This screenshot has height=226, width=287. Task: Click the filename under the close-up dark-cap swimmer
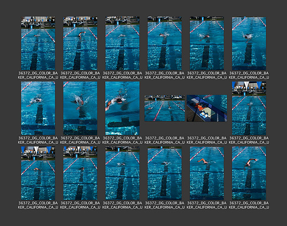(122, 140)
